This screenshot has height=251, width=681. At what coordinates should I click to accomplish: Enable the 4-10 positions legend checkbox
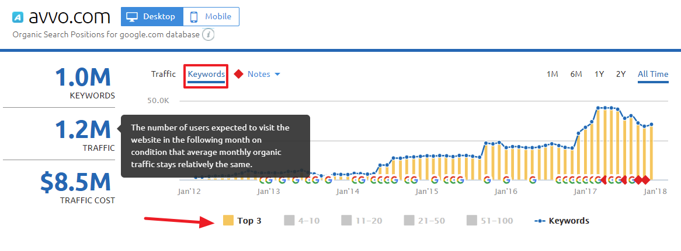pos(289,220)
